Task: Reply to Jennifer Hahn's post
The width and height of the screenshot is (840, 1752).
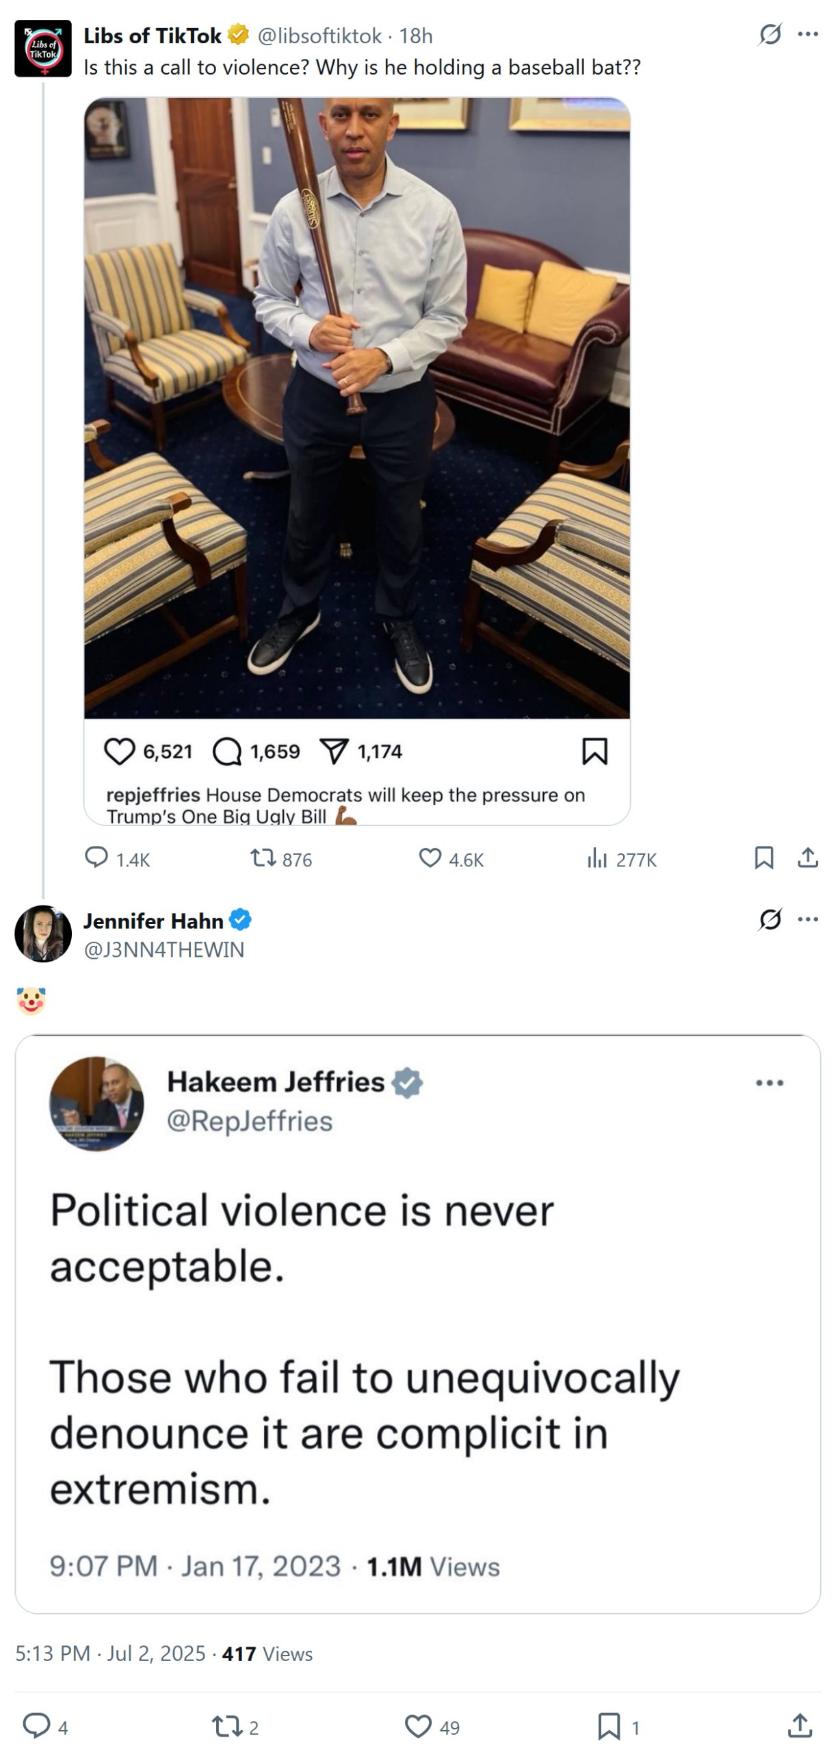Action: click(37, 1726)
